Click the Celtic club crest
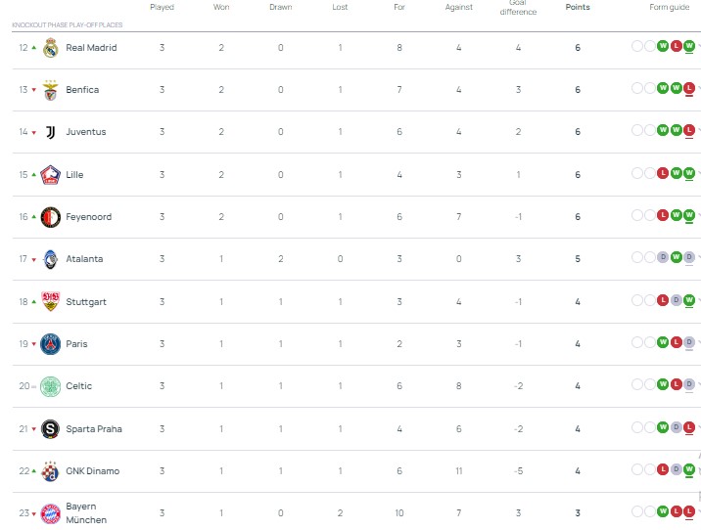Image resolution: width=701 pixels, height=530 pixels. point(51,386)
